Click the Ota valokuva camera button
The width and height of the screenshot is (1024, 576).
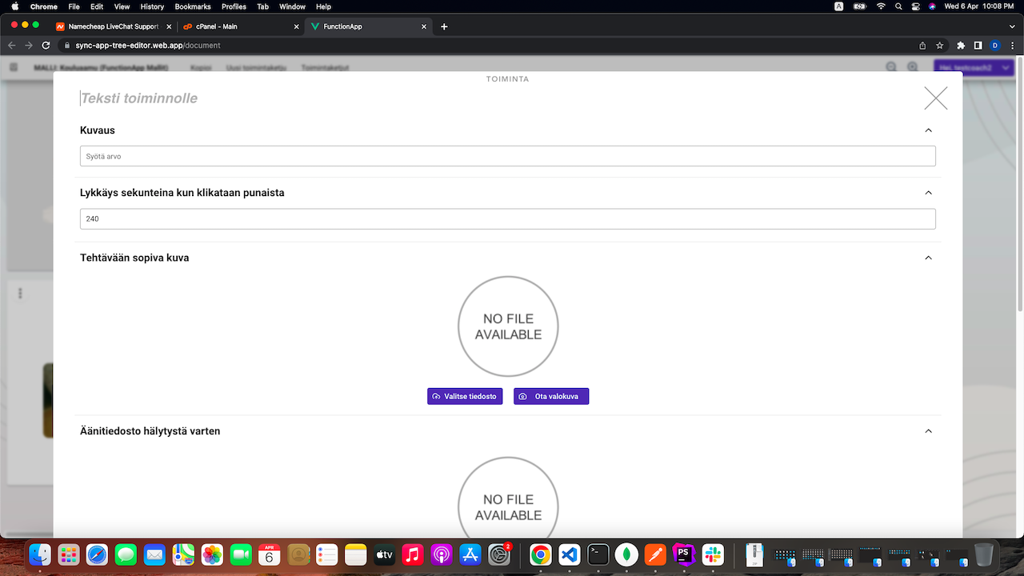550,396
